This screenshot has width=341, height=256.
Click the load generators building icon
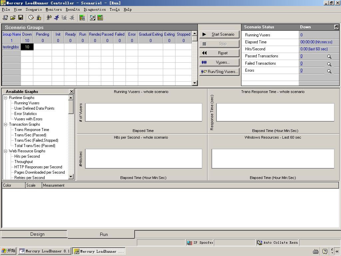[x=39, y=18]
